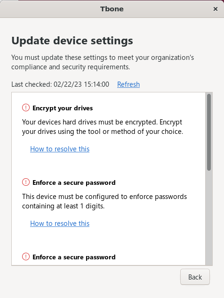The height and width of the screenshot is (298, 224).
Task: Click the warning icon beside the bottom Enforce a secure password
Action: 26,257
